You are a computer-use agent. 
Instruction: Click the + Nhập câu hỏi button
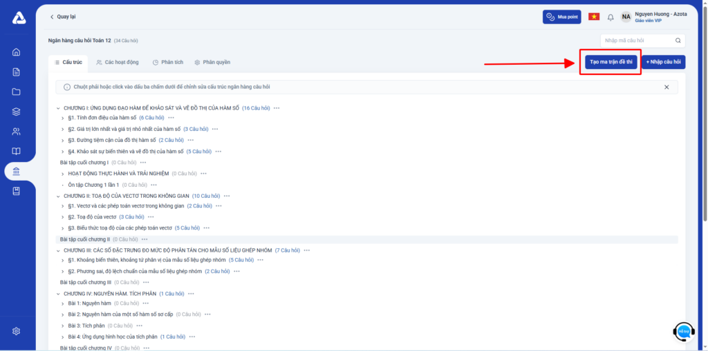click(x=663, y=62)
